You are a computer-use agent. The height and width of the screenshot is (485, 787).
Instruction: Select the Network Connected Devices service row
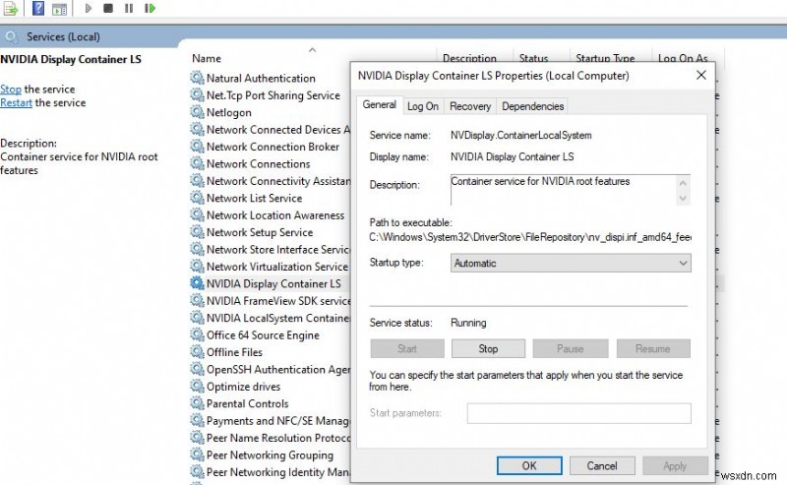click(x=270, y=130)
